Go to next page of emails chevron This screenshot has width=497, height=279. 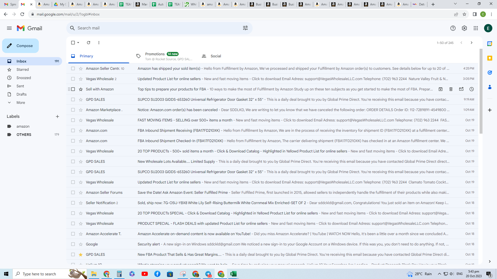pos(472,43)
